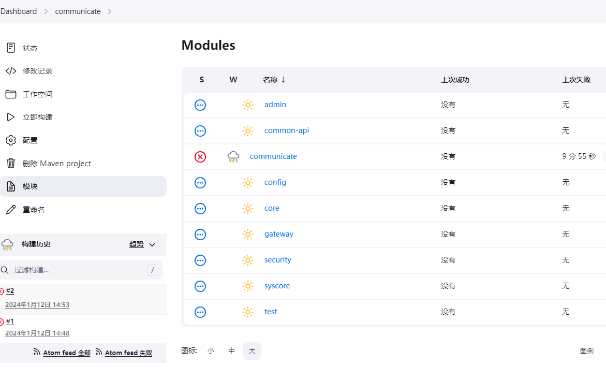Screen dimensions: 606x380
Task: Click the sunny weather icon beside gateway
Action: coord(248,235)
